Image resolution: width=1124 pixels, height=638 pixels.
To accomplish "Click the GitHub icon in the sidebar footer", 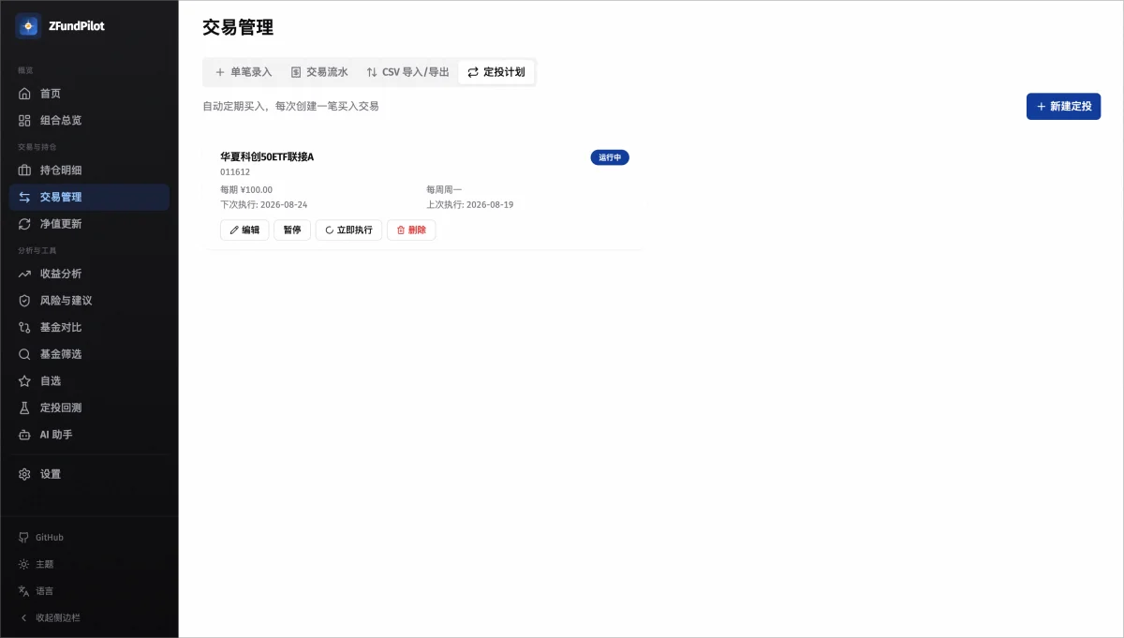I will 23,538.
